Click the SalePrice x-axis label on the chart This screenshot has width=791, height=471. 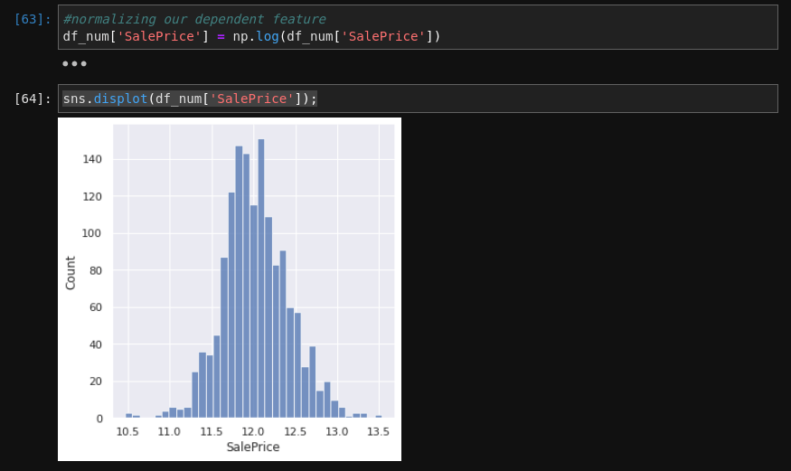click(x=252, y=447)
